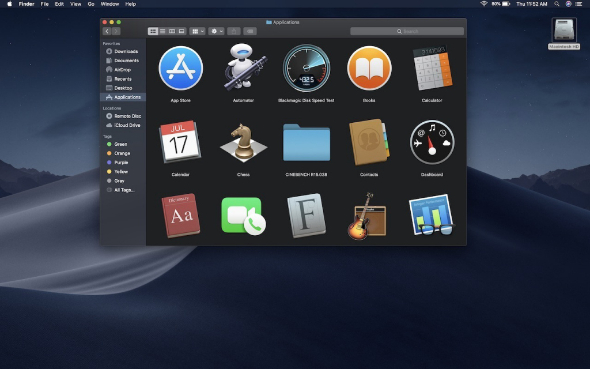Select iCloud Drive in the sidebar
This screenshot has width=590, height=369.
coord(127,125)
